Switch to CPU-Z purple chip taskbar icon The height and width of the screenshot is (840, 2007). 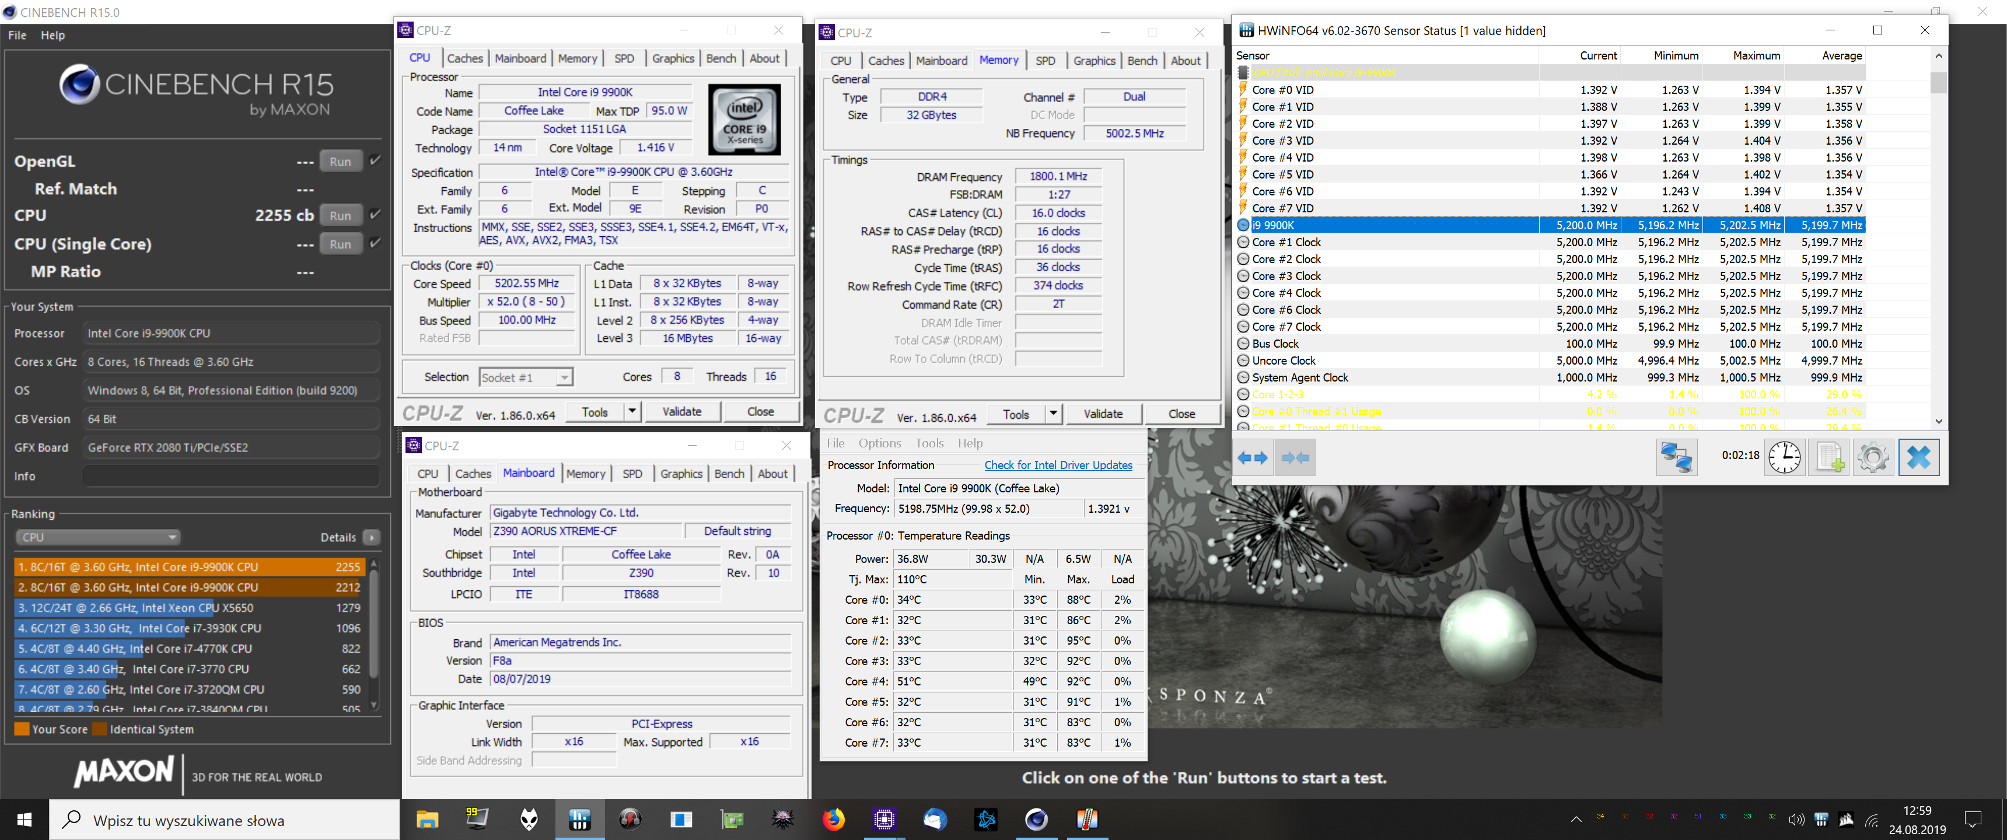click(x=883, y=820)
